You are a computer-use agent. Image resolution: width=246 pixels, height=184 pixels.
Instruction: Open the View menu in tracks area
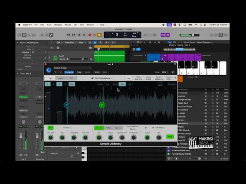point(81,42)
